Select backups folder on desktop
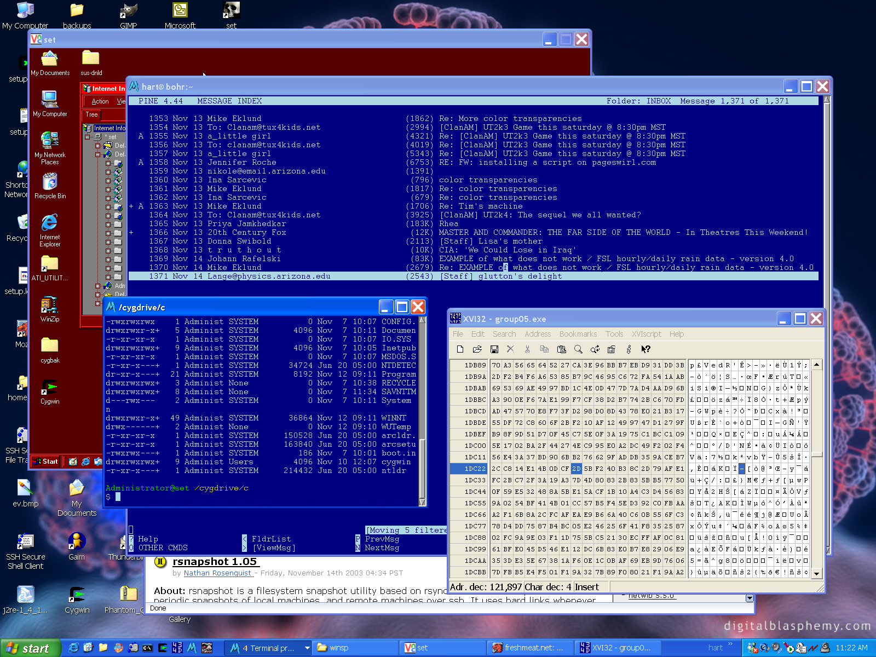The width and height of the screenshot is (876, 657). click(77, 15)
